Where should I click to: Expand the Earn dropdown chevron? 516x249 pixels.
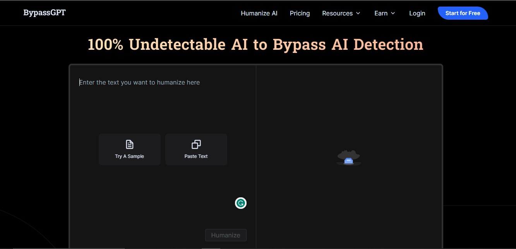393,14
